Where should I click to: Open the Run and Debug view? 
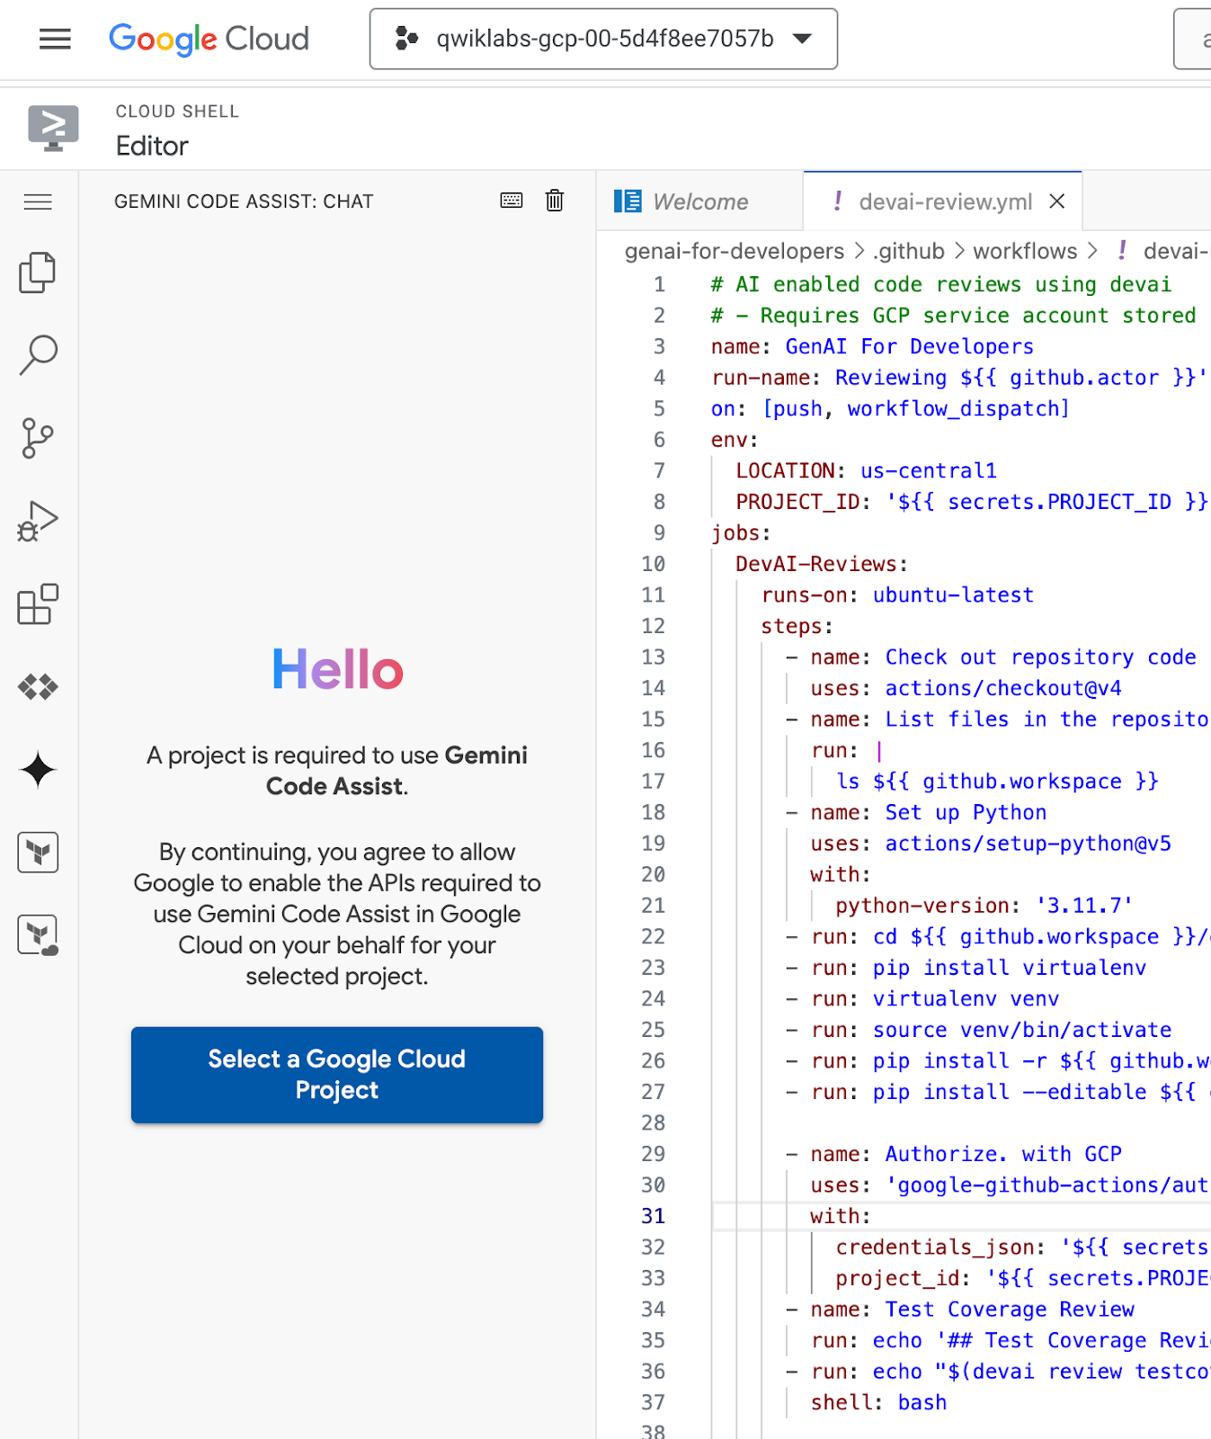point(38,522)
